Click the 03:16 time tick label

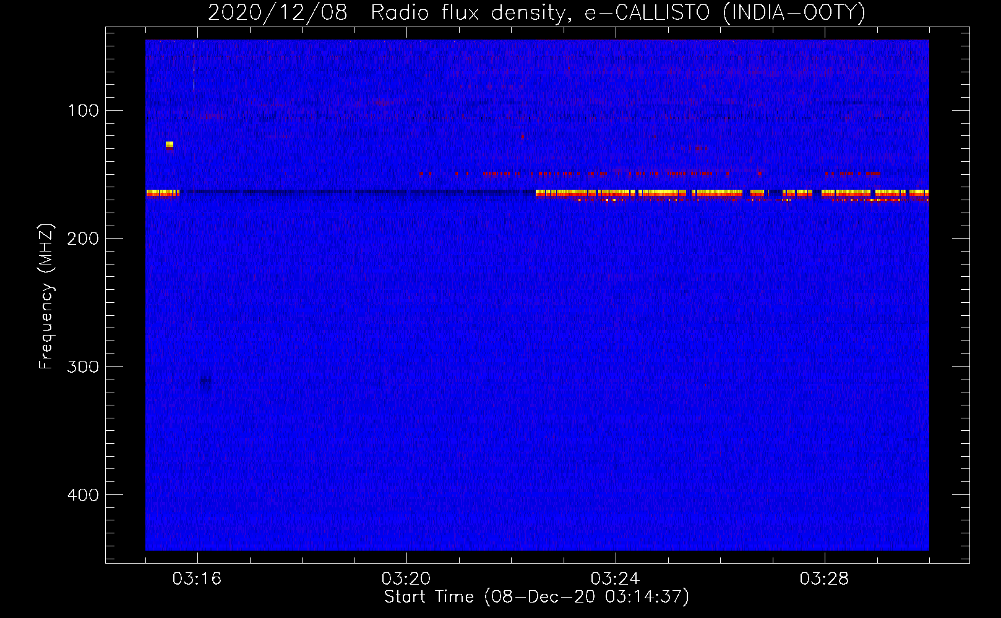(197, 579)
